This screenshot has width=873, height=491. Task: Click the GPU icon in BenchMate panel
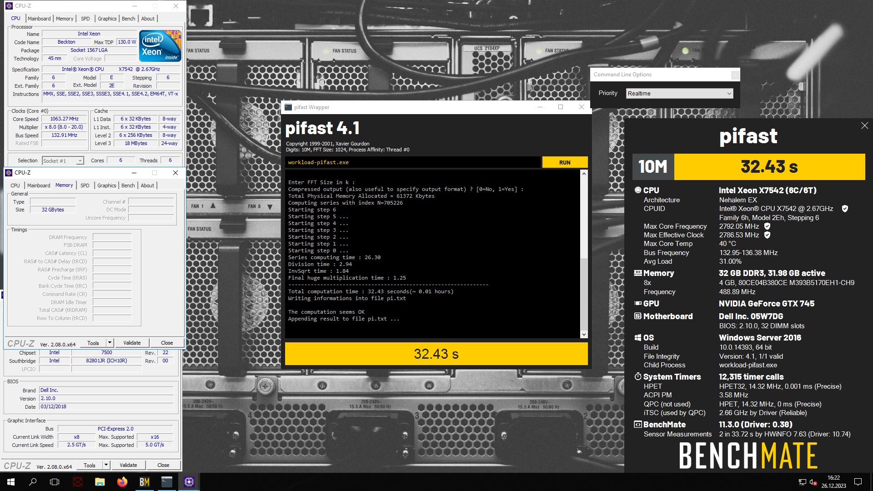point(638,304)
